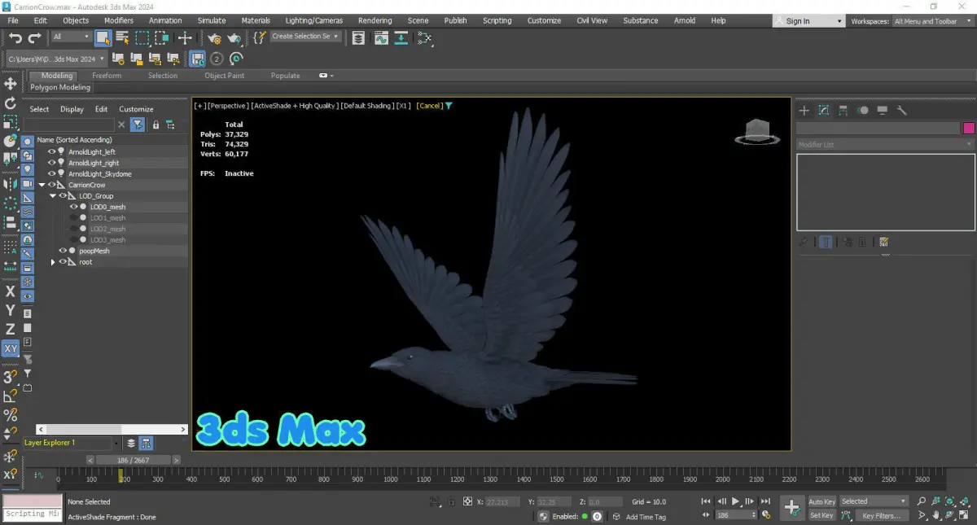Click the ViewCube in the viewport
The height and width of the screenshot is (525, 977).
[757, 133]
